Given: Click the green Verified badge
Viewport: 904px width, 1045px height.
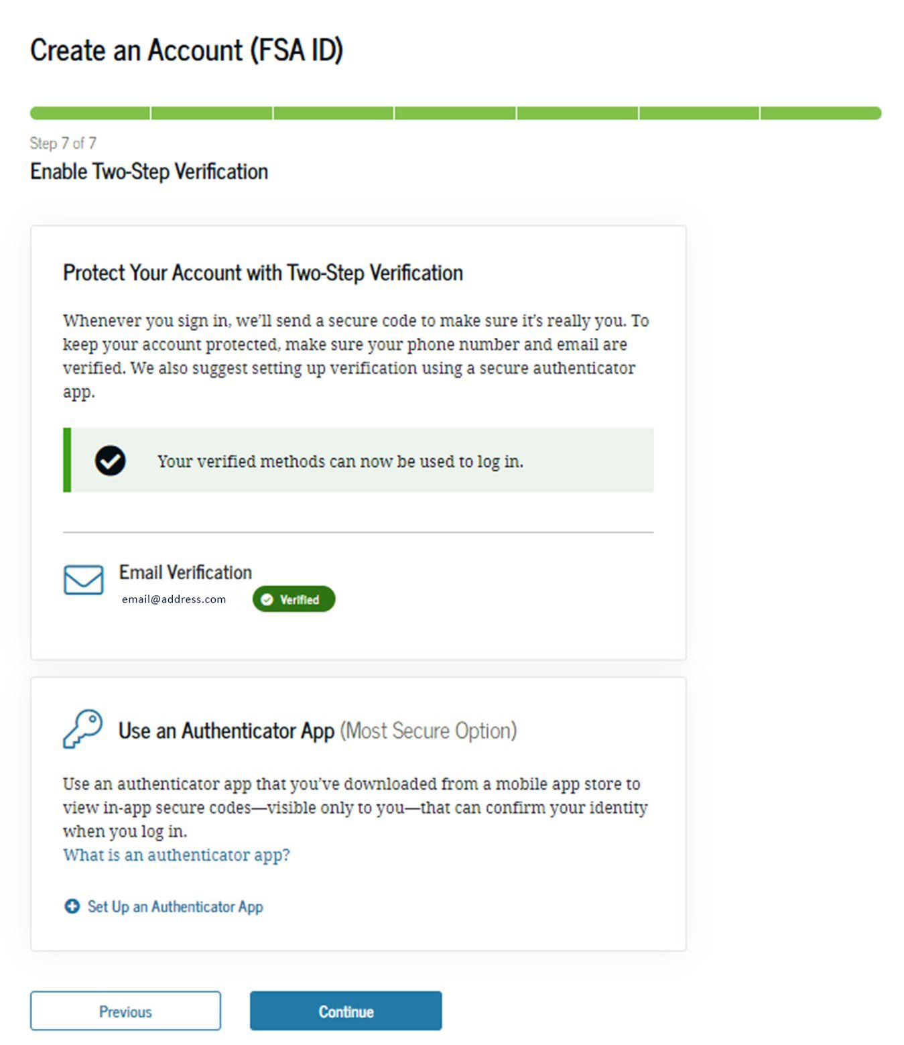Looking at the screenshot, I should click(x=294, y=599).
